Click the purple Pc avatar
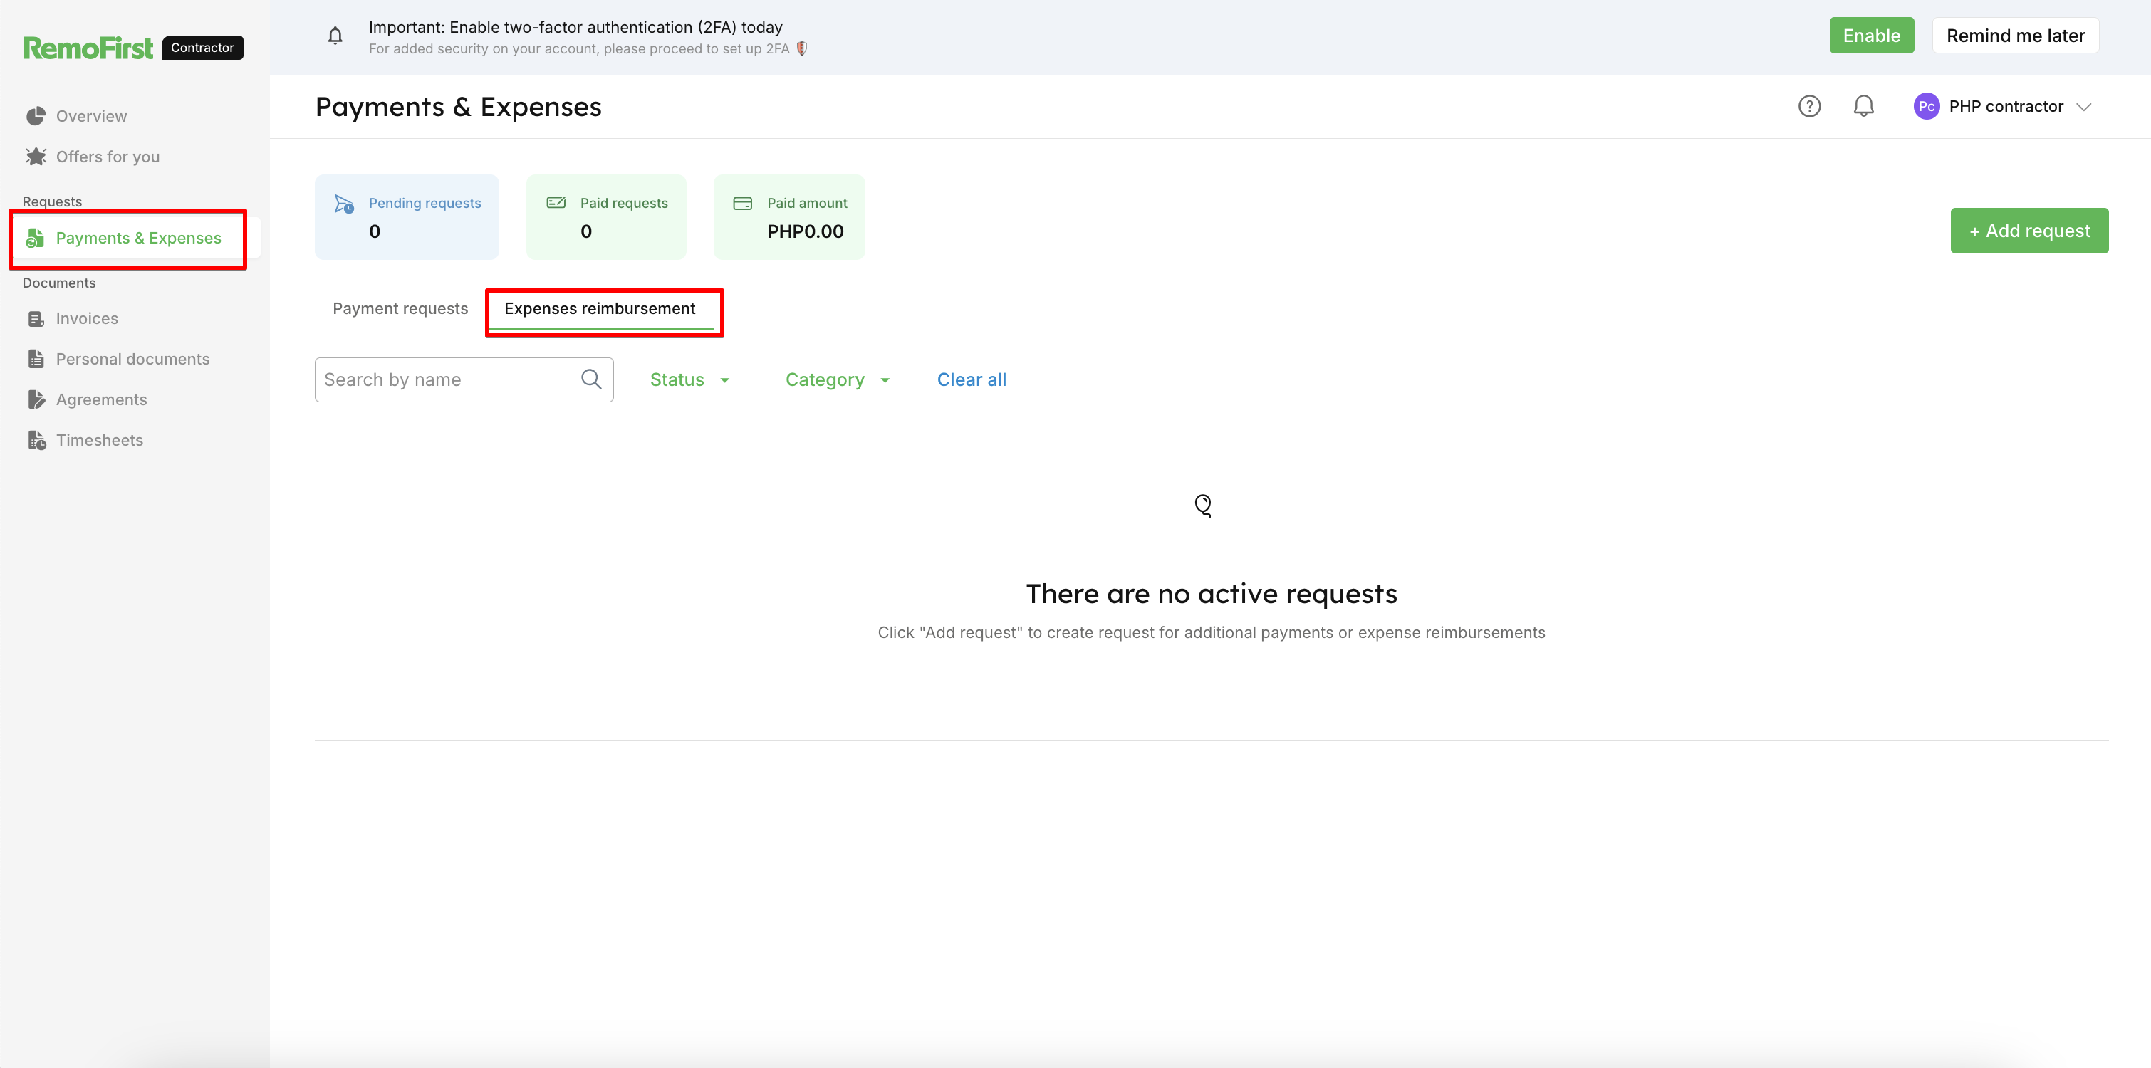The width and height of the screenshot is (2151, 1068). 1927,106
